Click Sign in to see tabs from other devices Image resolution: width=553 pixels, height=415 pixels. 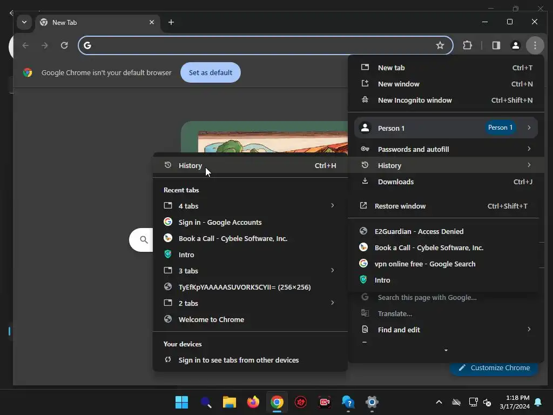tap(250, 360)
